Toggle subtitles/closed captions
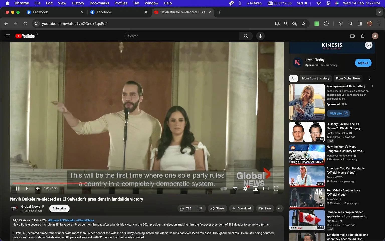The image size is (385, 241). [235, 188]
